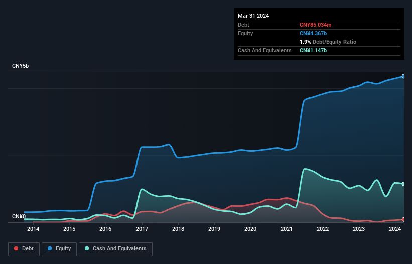Click the red Debt legend dot
This screenshot has width=412, height=264.
tap(16, 248)
